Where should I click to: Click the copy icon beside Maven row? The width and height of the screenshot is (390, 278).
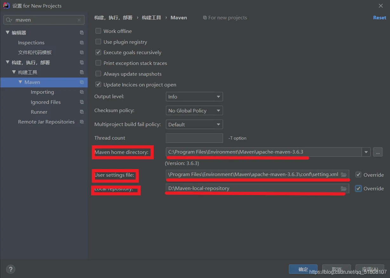pos(82,82)
